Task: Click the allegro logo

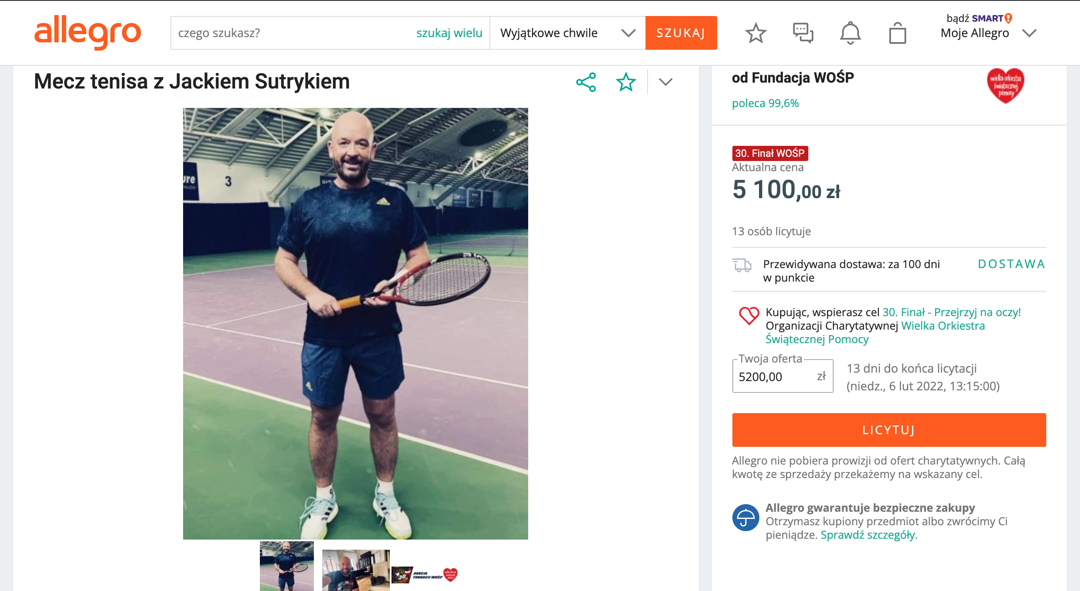Action: pos(88,33)
